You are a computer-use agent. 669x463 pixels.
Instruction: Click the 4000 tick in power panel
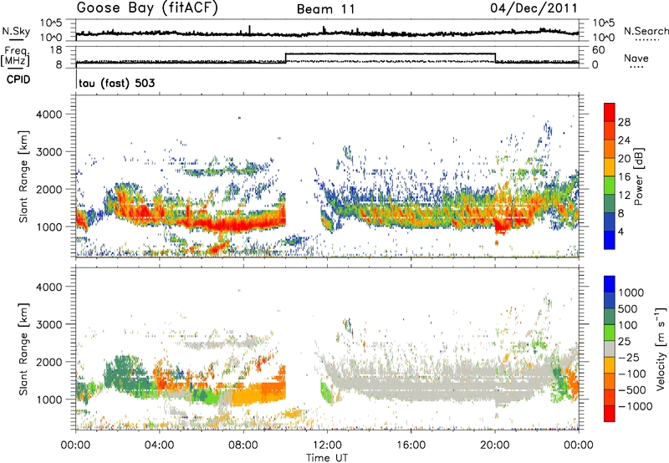tap(49, 114)
